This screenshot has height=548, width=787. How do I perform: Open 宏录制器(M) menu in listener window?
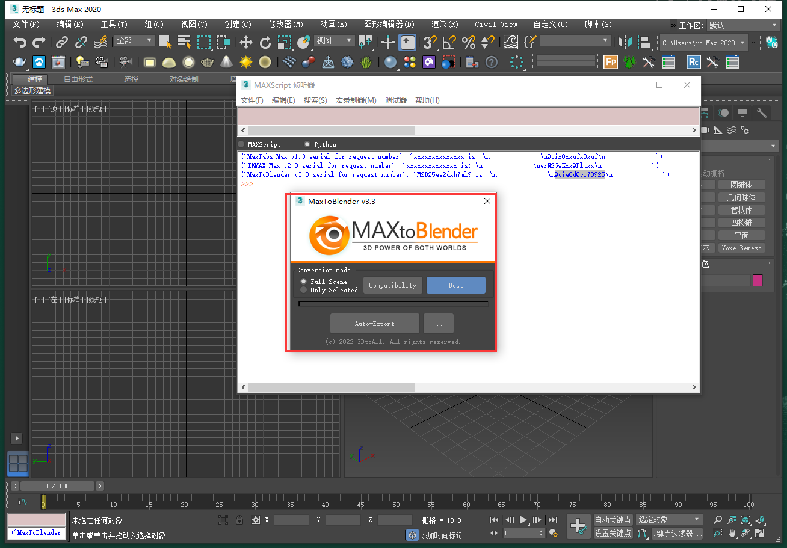[x=356, y=100]
